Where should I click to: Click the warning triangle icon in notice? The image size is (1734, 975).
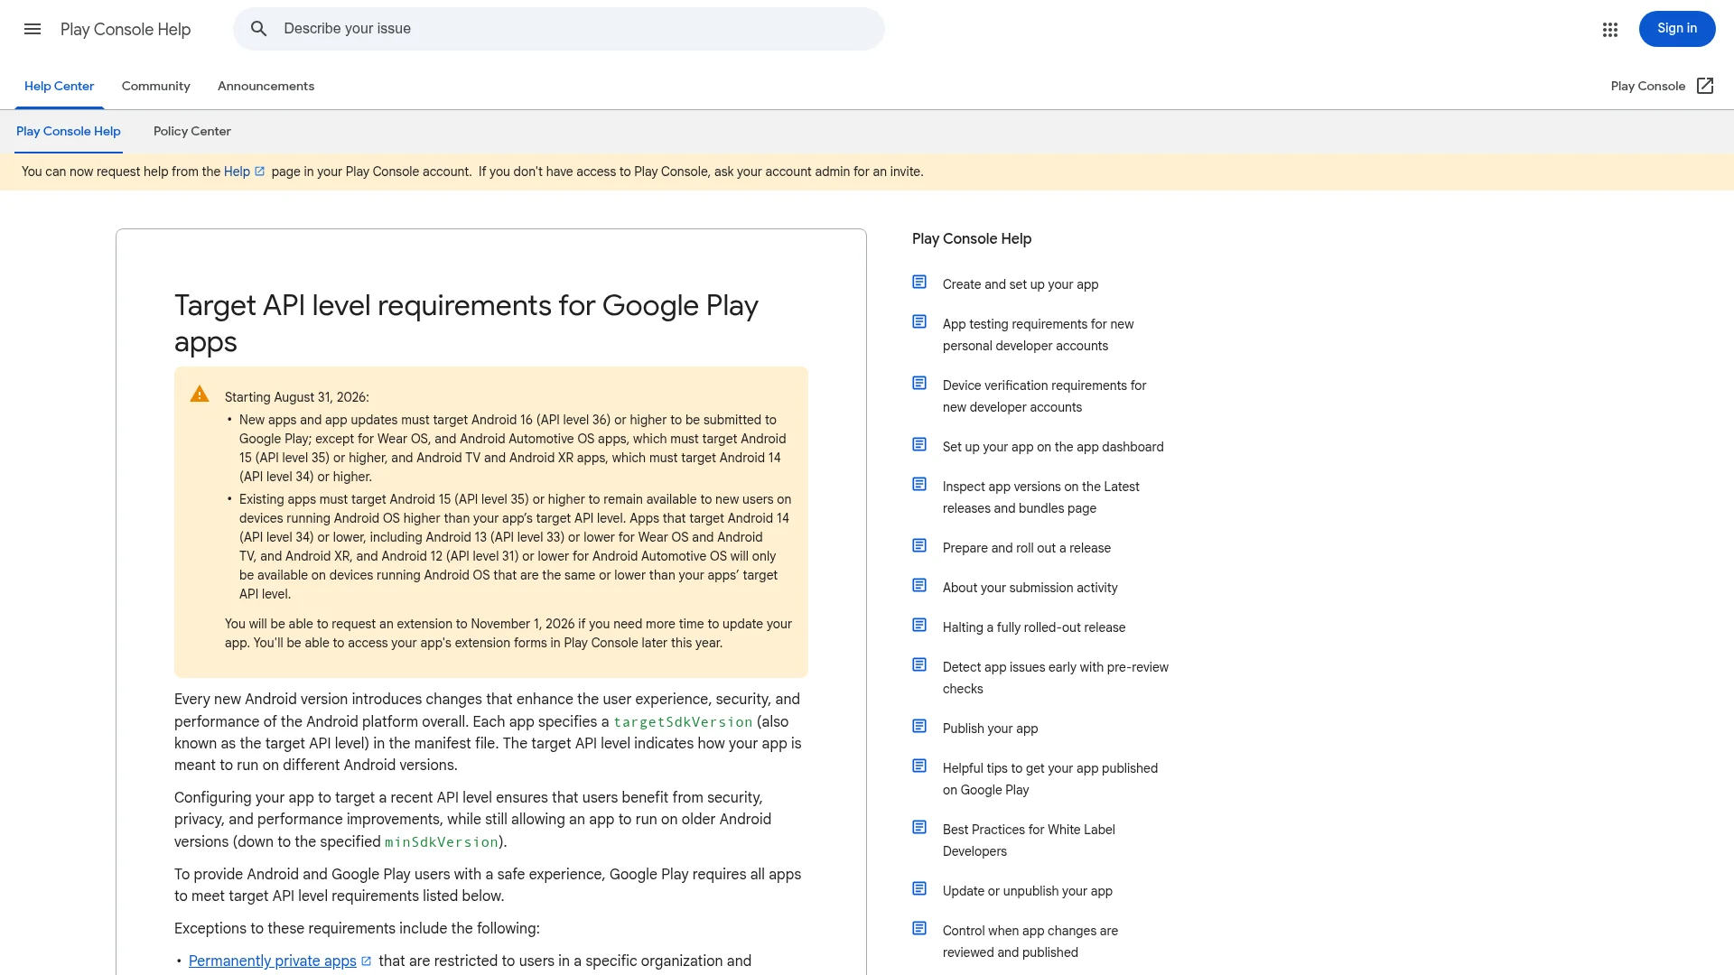tap(200, 395)
